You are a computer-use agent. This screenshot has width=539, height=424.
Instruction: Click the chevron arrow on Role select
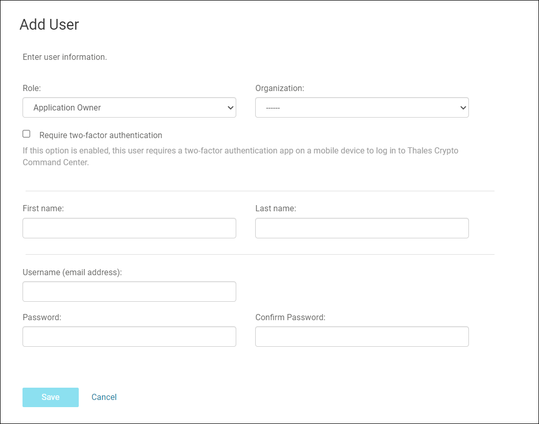(230, 107)
